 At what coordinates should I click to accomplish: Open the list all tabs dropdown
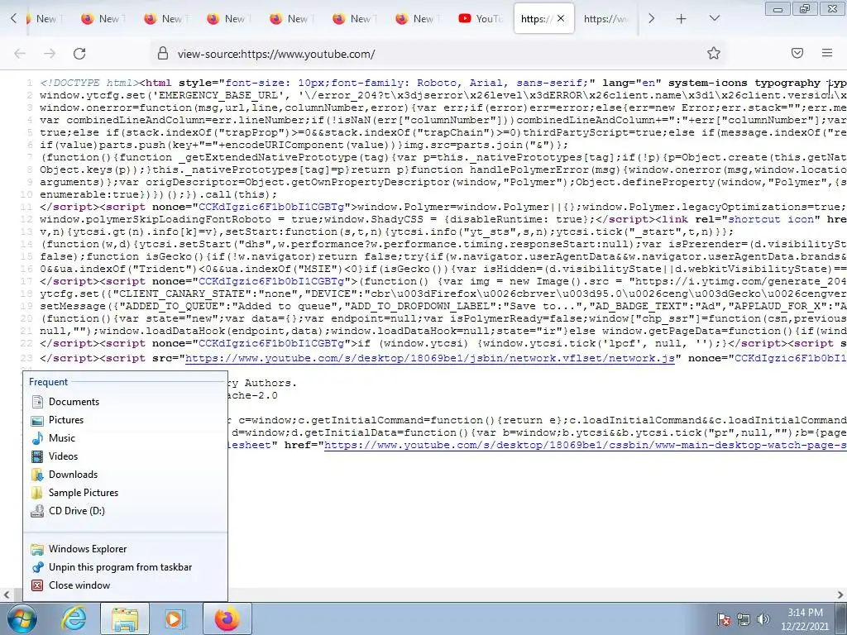[714, 18]
